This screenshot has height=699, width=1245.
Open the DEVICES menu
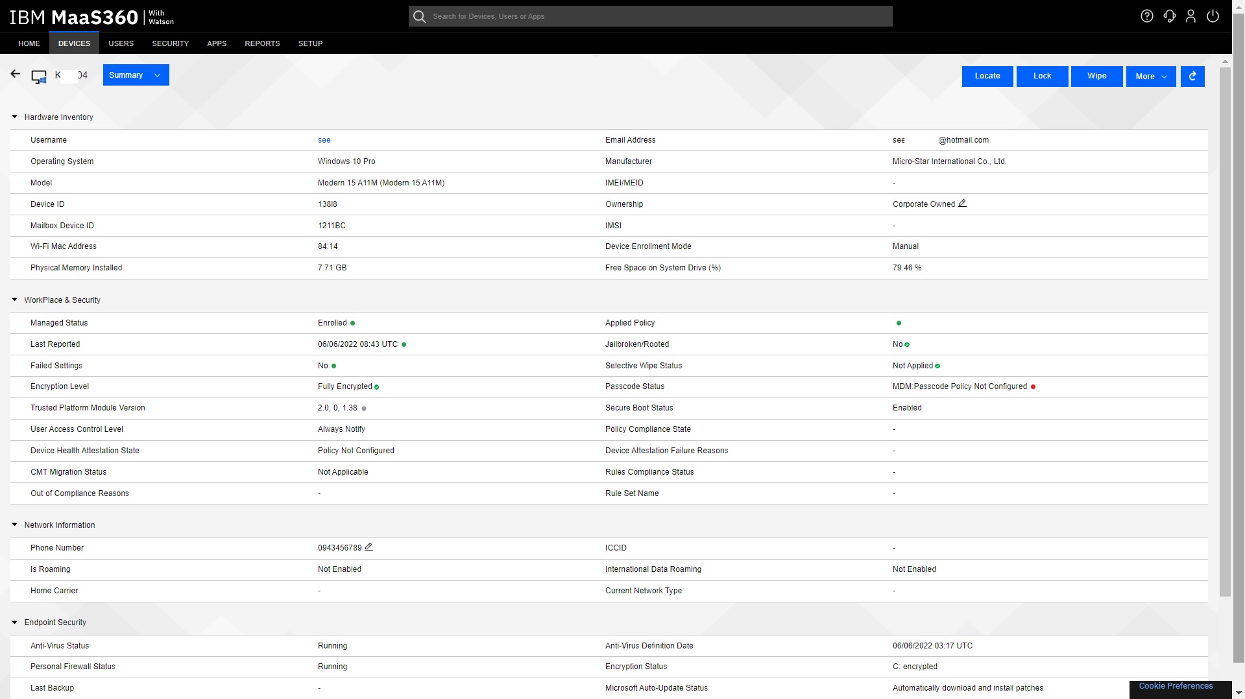[74, 43]
